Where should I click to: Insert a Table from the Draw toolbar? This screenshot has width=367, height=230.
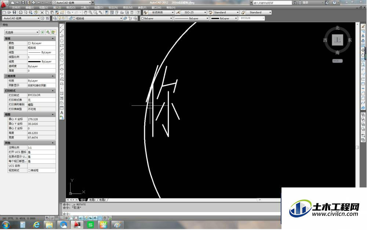[62, 108]
